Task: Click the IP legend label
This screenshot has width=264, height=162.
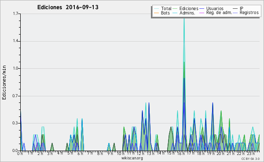Action: (x=242, y=8)
